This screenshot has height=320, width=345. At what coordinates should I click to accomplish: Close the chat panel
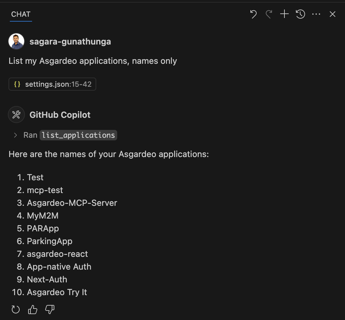[333, 14]
